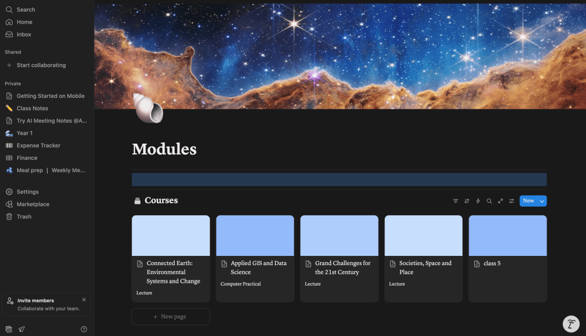Click the New page button below cards
The image size is (586, 336).
tap(170, 317)
